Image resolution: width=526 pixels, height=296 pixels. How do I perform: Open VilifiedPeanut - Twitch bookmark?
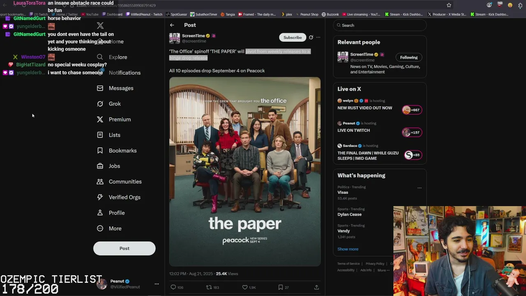pos(144,14)
